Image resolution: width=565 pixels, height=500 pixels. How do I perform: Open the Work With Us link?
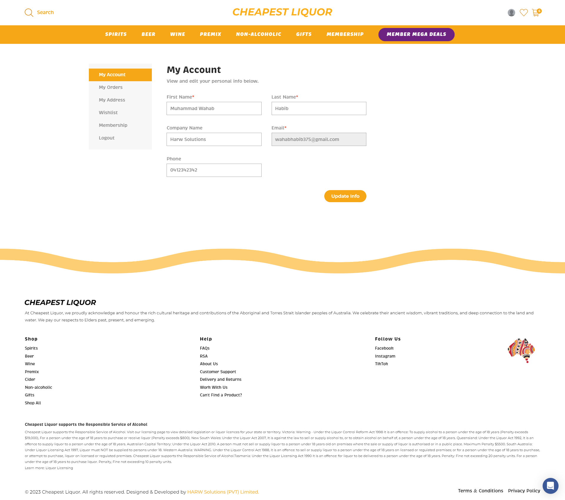[x=214, y=387]
